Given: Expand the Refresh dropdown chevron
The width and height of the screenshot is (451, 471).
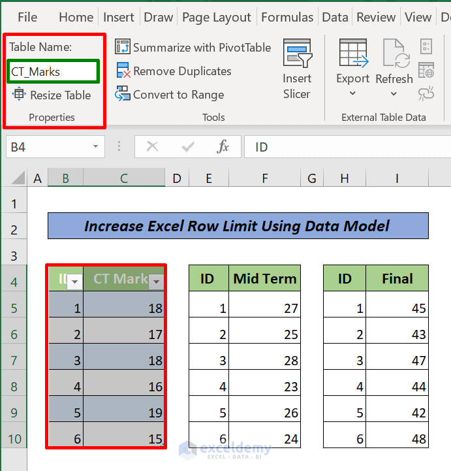Looking at the screenshot, I should (x=394, y=94).
